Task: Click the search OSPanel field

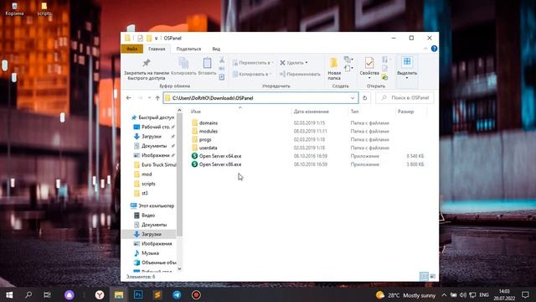Action: click(x=405, y=98)
